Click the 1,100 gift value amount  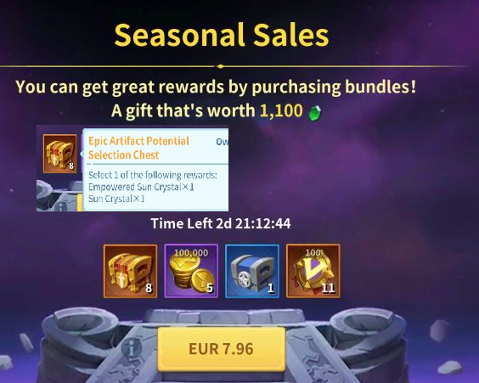coord(281,110)
